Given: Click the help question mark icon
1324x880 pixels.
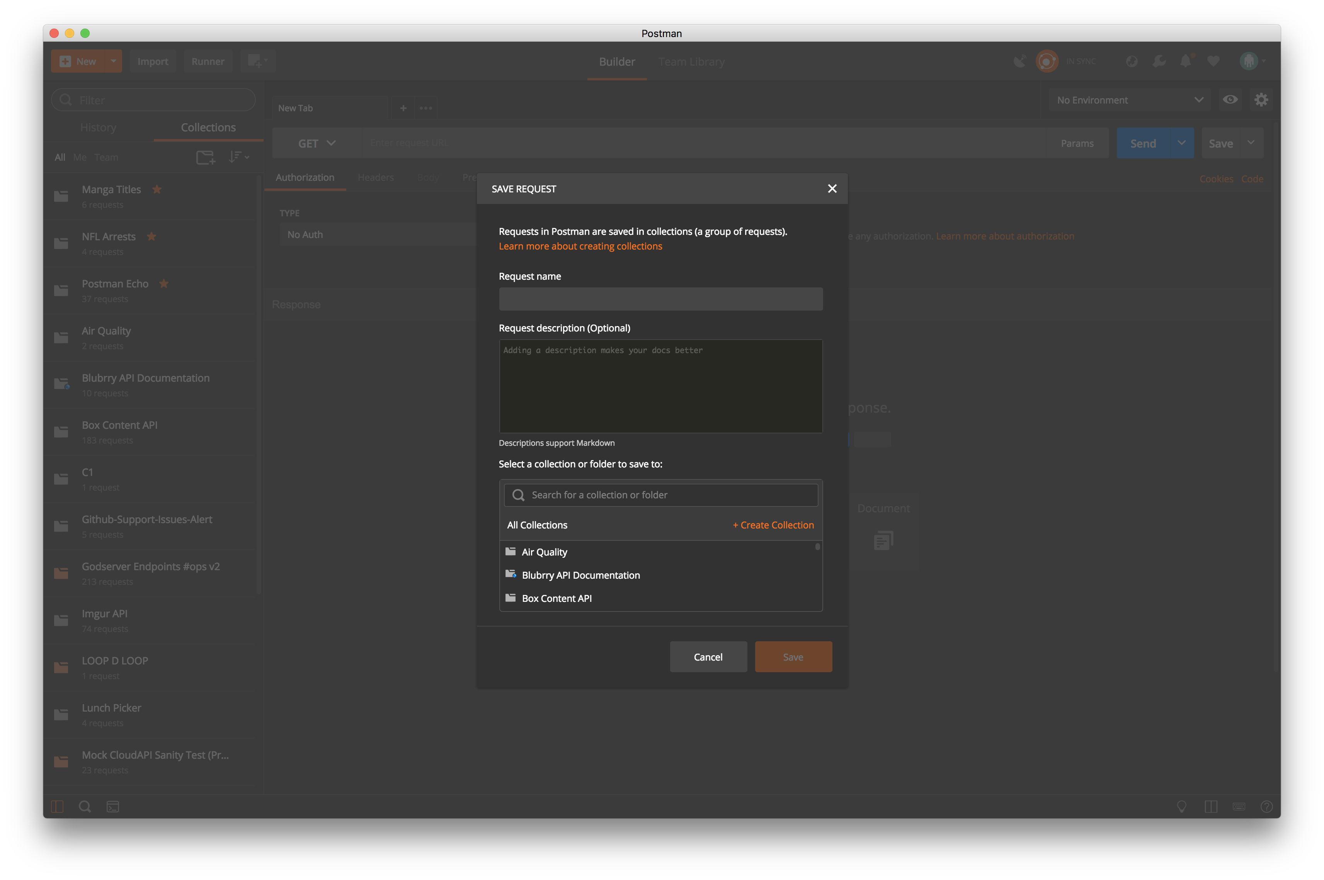Looking at the screenshot, I should (x=1266, y=807).
